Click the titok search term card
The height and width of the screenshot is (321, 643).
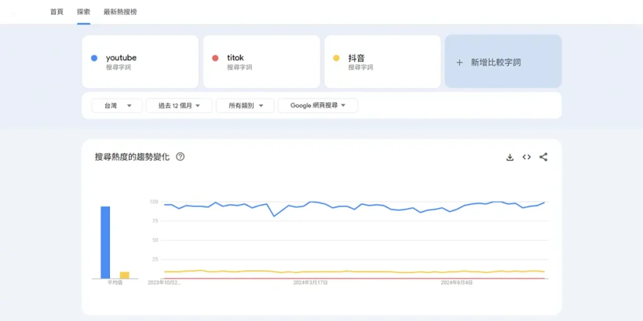point(262,61)
